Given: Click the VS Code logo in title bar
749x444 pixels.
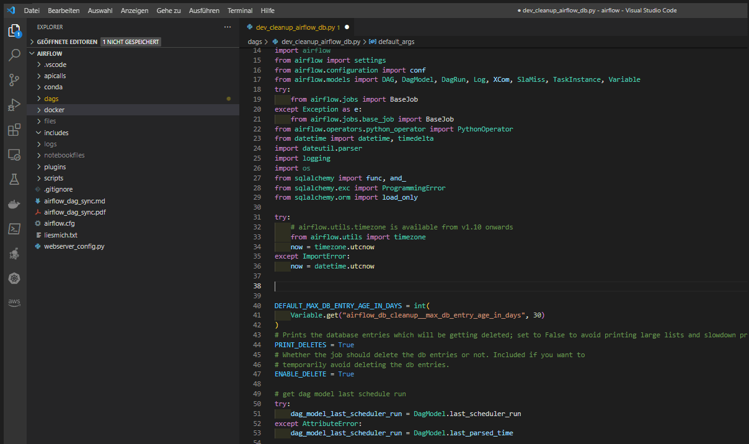Looking at the screenshot, I should (10, 10).
